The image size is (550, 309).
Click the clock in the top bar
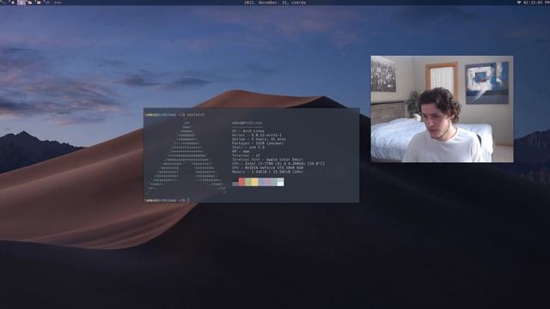coord(535,2)
